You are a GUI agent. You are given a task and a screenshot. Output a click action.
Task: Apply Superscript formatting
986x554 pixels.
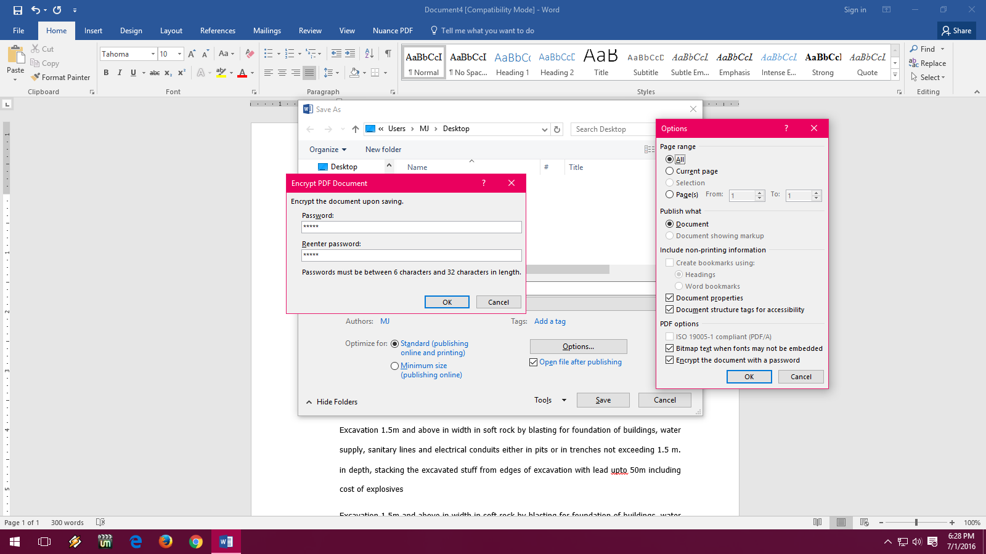click(182, 73)
